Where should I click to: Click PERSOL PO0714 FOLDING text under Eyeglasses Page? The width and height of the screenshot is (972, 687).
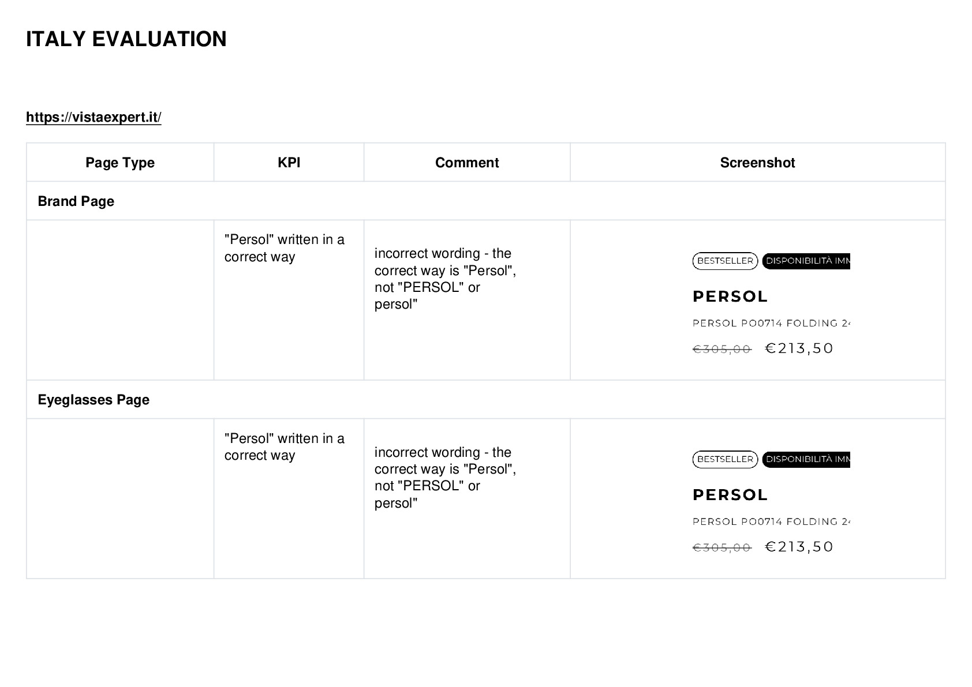[771, 521]
